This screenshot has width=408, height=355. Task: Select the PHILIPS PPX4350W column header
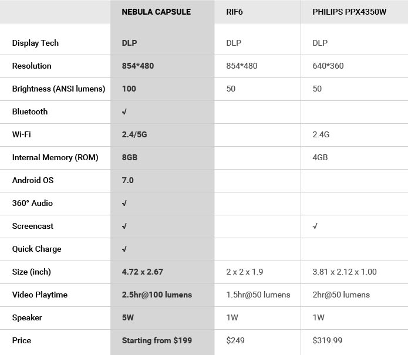(x=349, y=12)
